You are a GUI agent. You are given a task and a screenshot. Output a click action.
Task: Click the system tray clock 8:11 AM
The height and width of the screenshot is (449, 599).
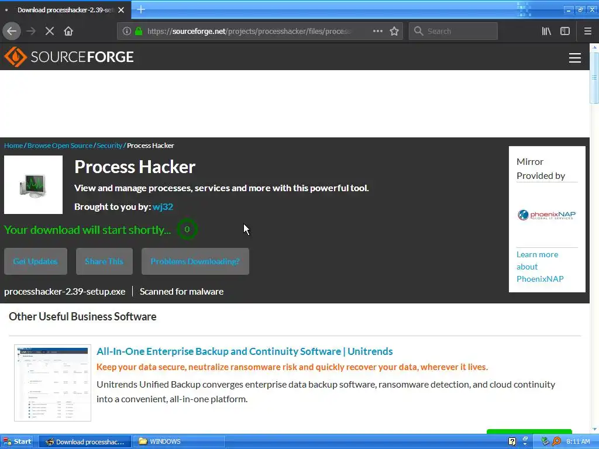coord(578,442)
